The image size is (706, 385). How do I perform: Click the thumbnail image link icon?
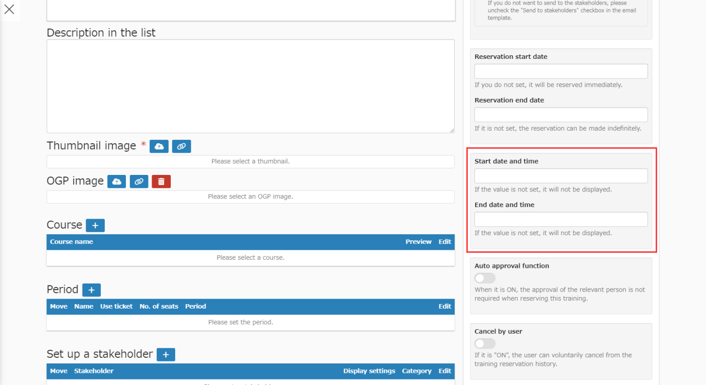coord(181,146)
